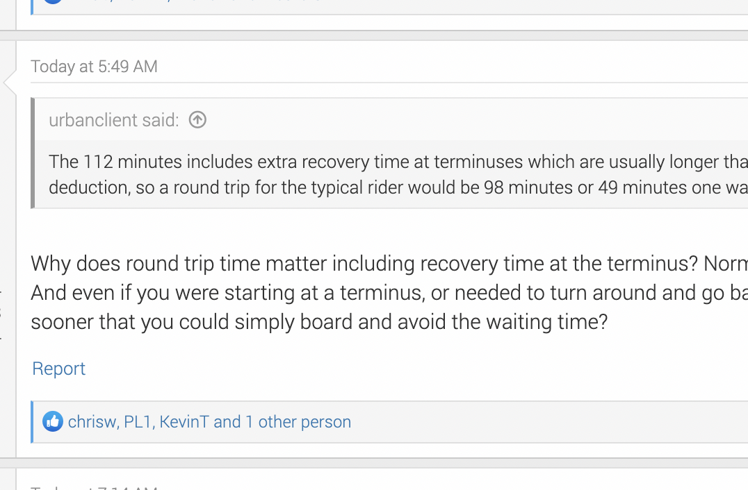Click the blue thumbs-up like icon
The height and width of the screenshot is (490, 748).
click(53, 421)
